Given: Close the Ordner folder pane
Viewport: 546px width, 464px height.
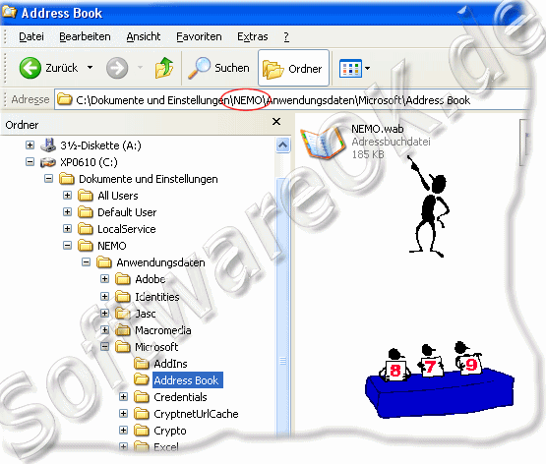Looking at the screenshot, I should pyautogui.click(x=276, y=121).
